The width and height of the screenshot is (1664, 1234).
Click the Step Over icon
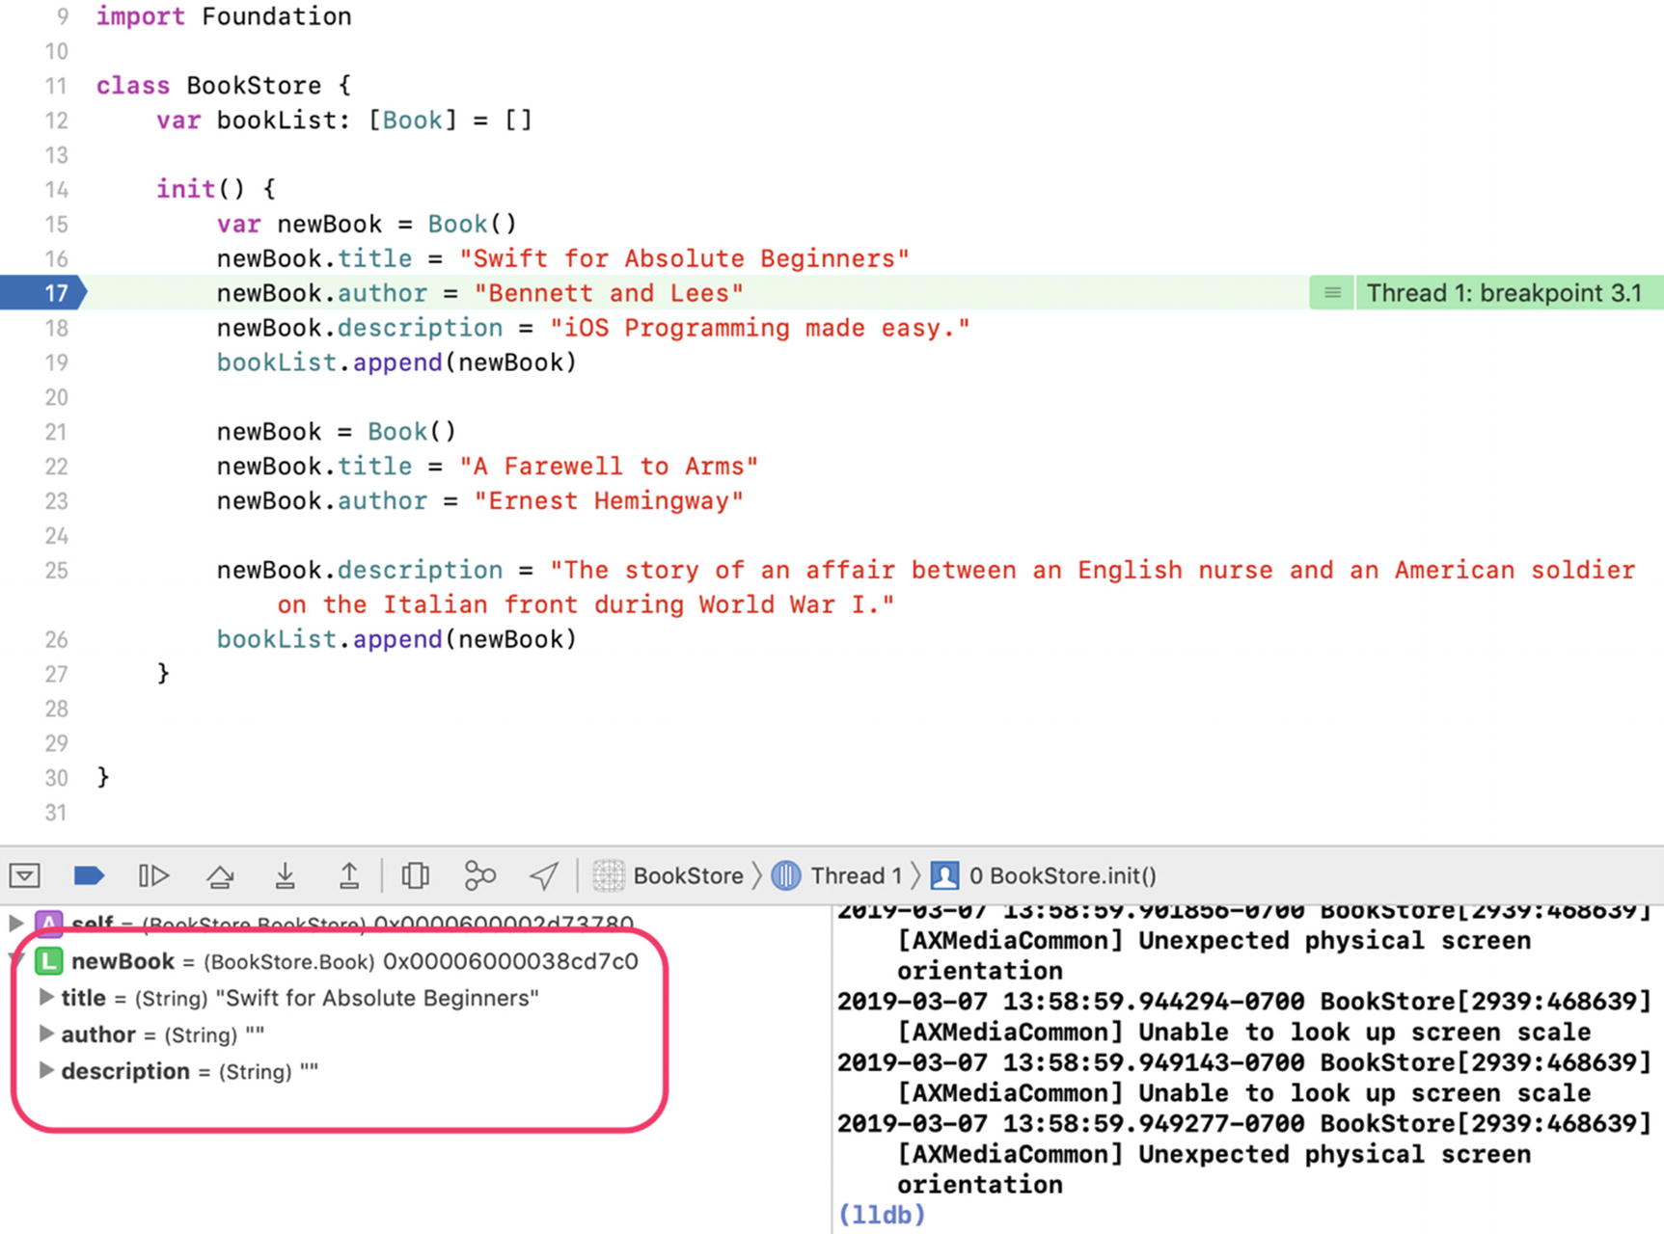click(220, 875)
